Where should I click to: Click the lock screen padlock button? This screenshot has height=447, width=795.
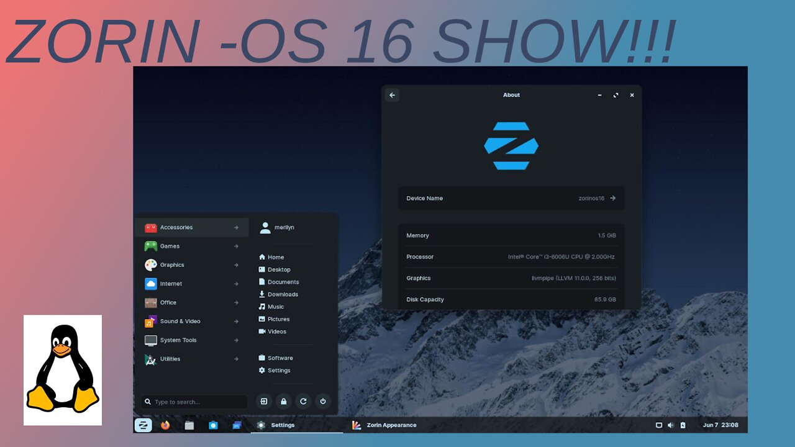(x=283, y=402)
